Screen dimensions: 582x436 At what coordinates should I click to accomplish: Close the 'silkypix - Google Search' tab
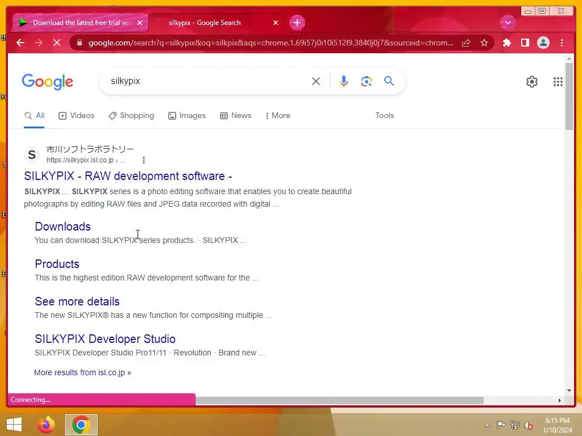click(x=276, y=23)
